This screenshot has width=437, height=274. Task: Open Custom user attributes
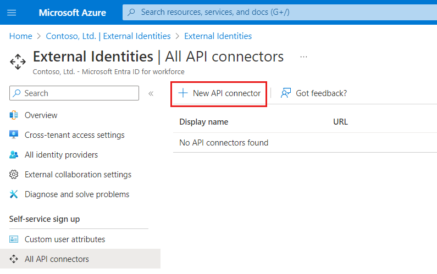point(65,239)
